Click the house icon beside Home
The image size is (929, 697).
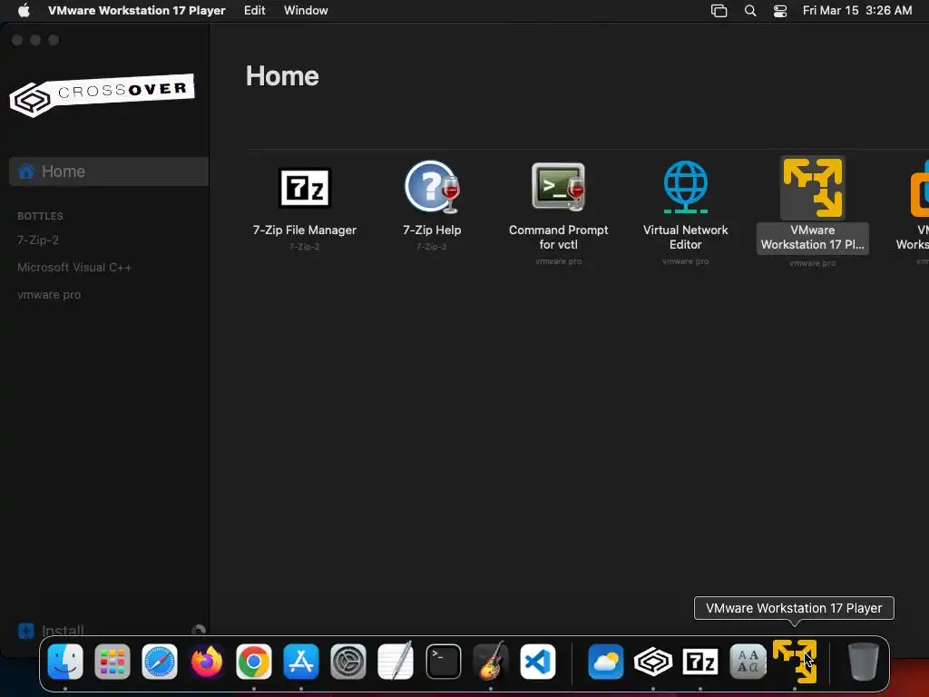[26, 172]
